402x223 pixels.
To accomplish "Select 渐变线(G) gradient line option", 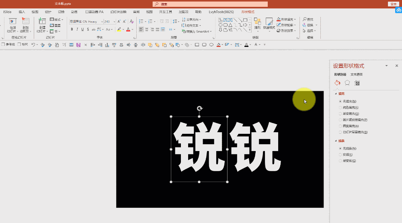I will [347, 161].
